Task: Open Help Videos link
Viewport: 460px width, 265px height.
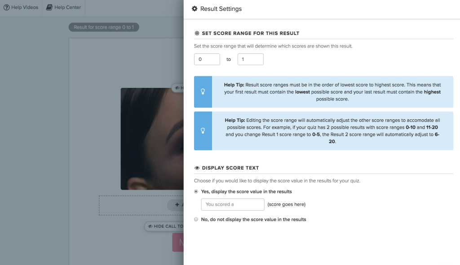Action: coord(21,7)
